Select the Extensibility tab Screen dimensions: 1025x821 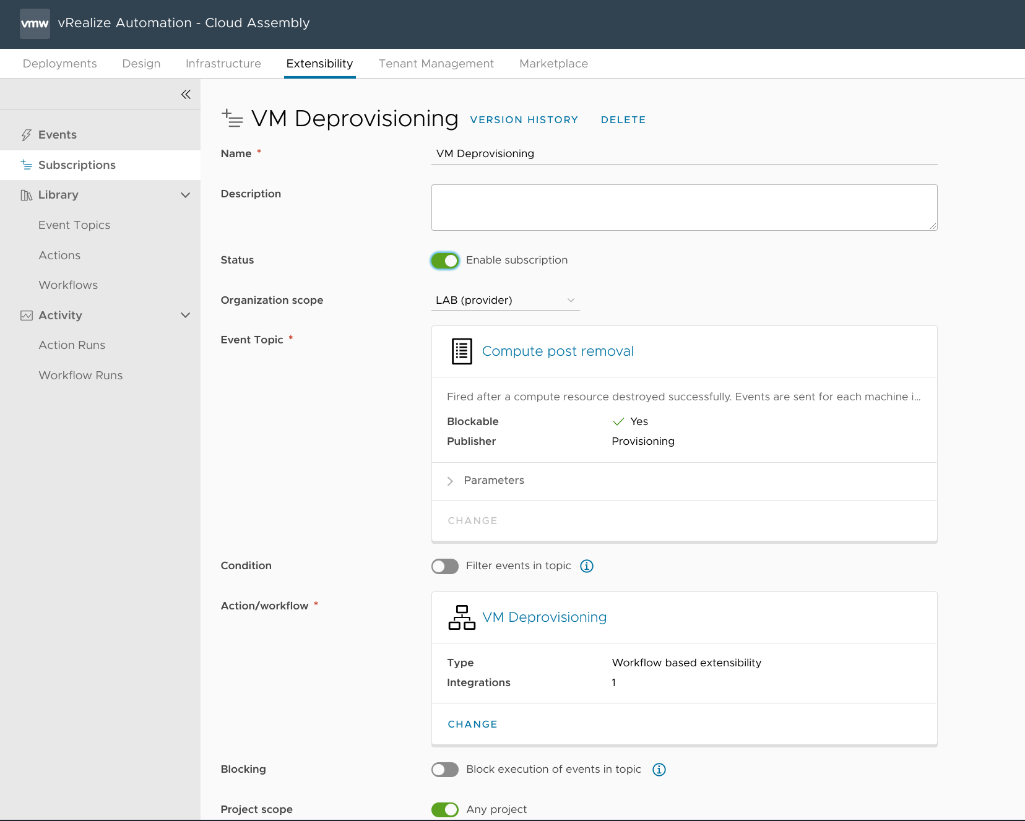click(320, 64)
